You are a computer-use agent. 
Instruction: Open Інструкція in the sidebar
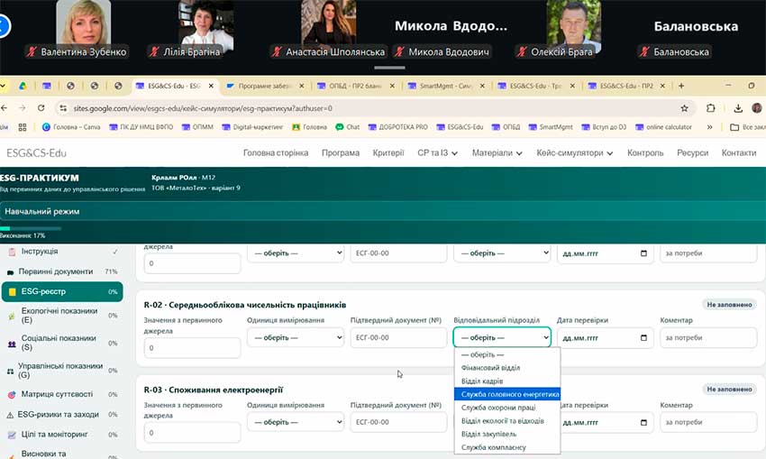tap(62, 252)
